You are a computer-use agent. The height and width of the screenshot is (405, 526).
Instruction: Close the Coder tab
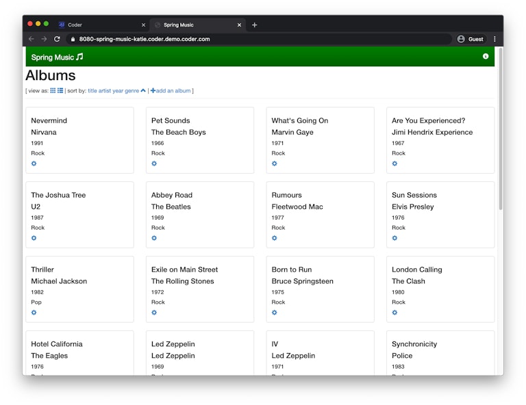143,25
